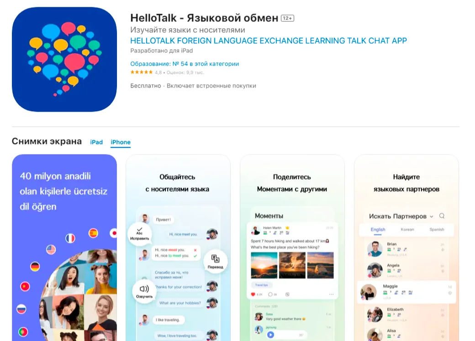
Task: Expand the Искать Партнеров dropdown chevron
Action: pyautogui.click(x=431, y=217)
